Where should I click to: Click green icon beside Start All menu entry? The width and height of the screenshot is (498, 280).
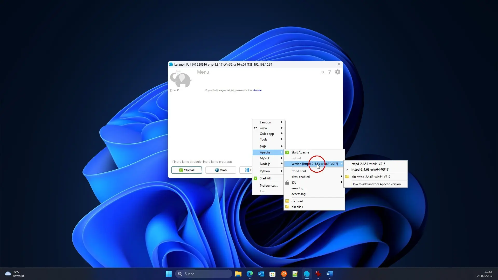click(x=255, y=178)
